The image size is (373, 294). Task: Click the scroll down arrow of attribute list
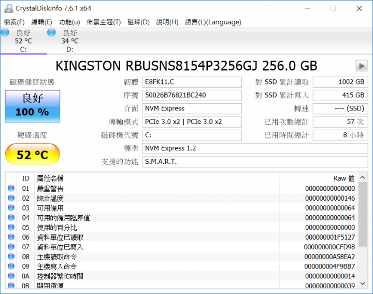point(363,284)
